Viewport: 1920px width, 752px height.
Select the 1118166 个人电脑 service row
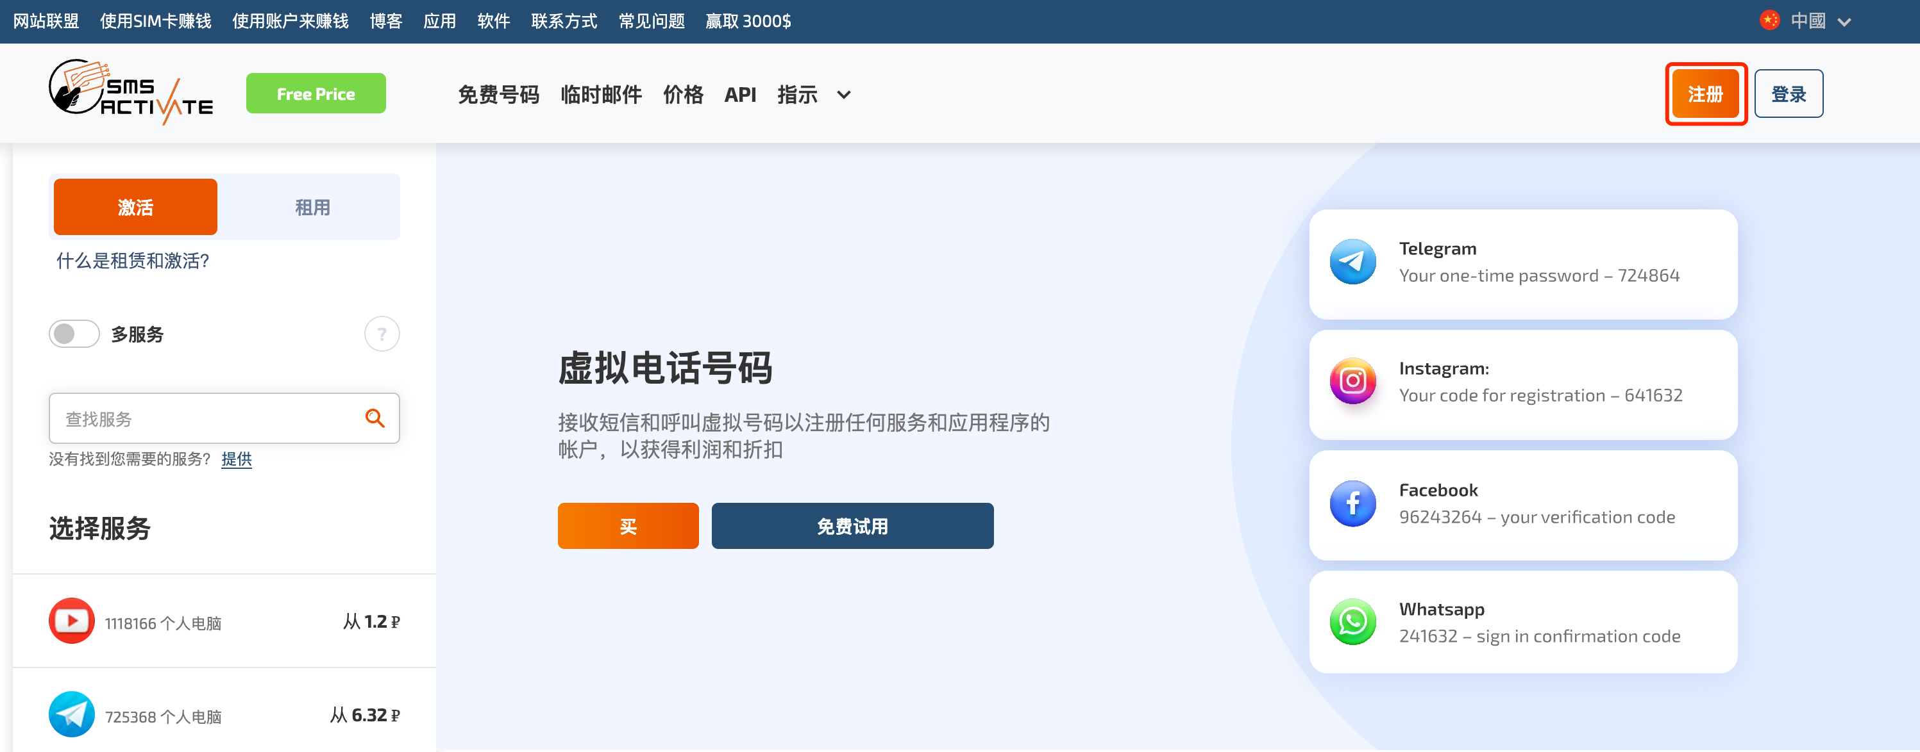pos(224,621)
